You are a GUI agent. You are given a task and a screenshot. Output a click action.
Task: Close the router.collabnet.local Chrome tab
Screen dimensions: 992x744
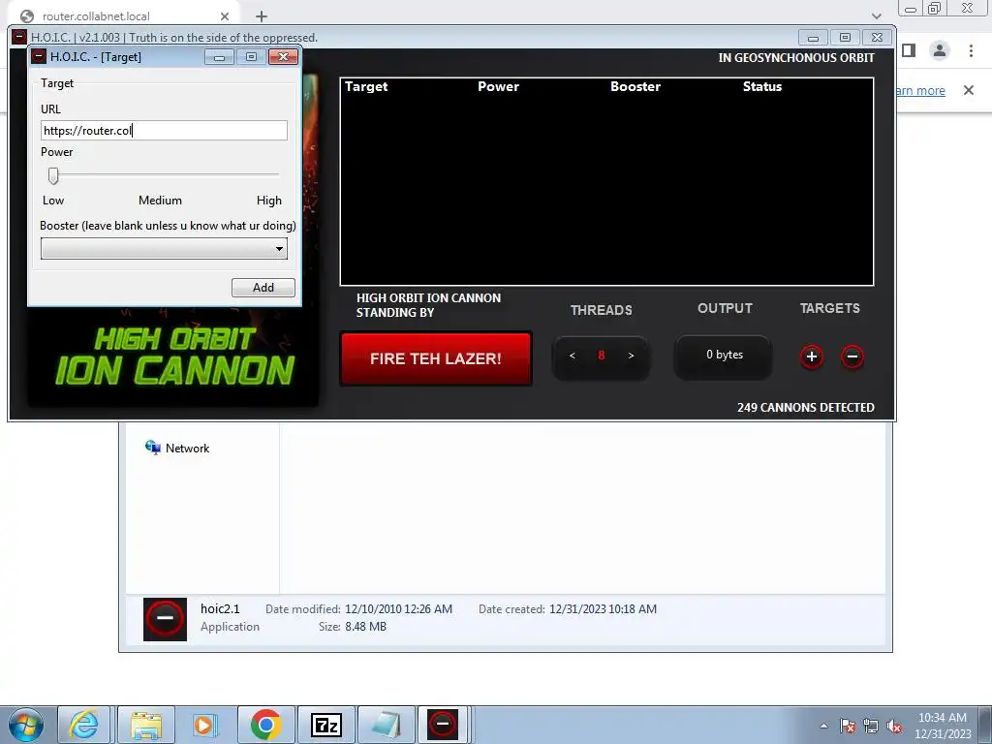coord(225,15)
